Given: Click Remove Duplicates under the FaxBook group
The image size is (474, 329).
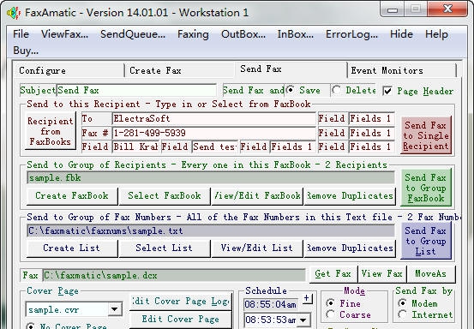Looking at the screenshot, I should pos(350,195).
